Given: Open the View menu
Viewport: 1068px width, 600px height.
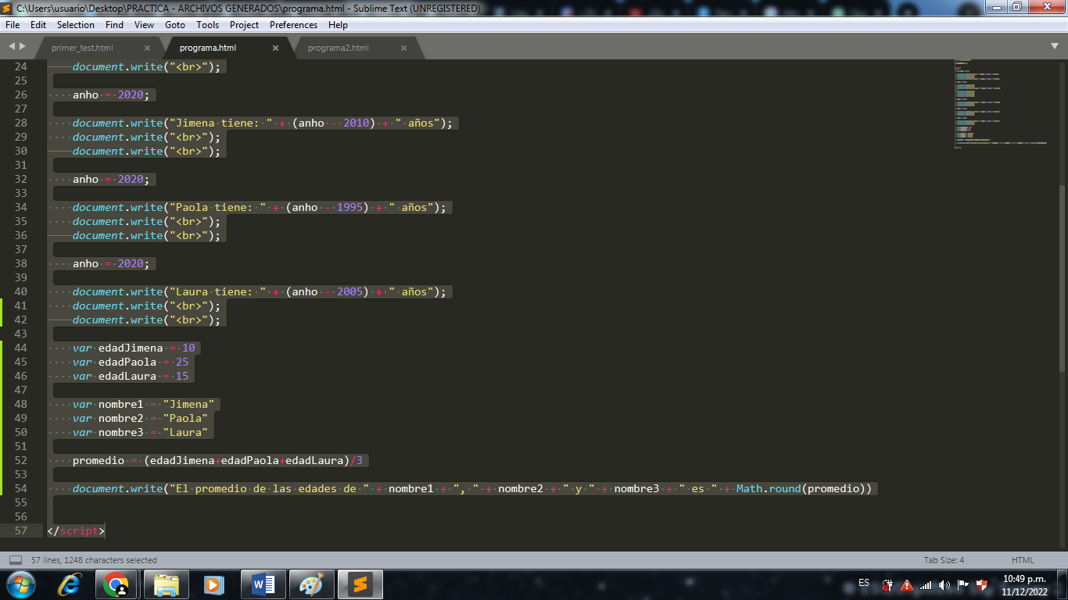Looking at the screenshot, I should point(144,25).
